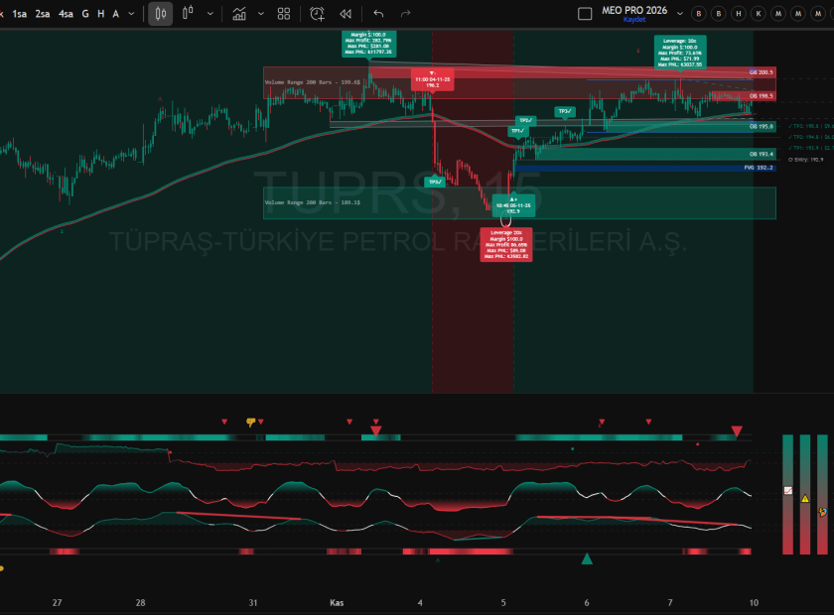
Task: Open the indicators chart icon
Action: tap(239, 14)
